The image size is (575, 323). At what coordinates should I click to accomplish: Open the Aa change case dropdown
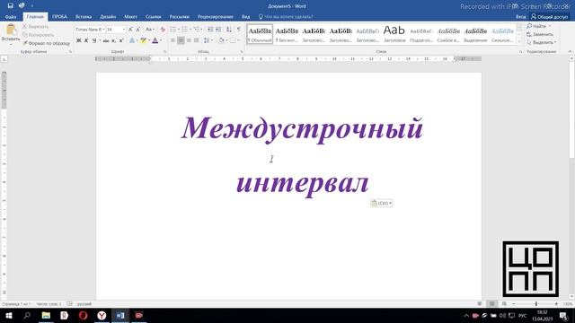(x=150, y=30)
